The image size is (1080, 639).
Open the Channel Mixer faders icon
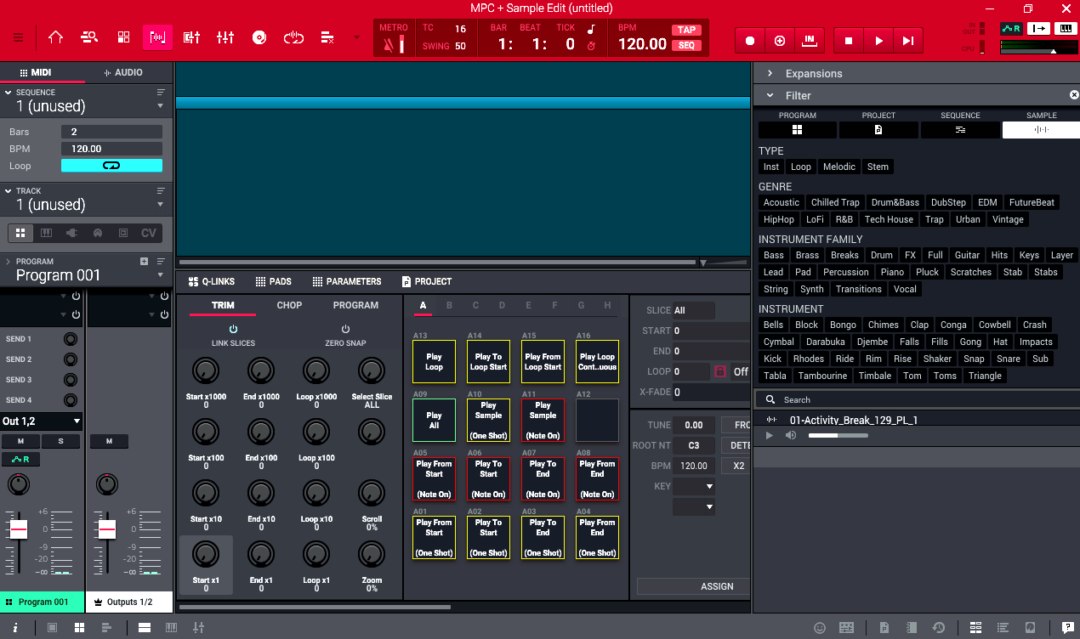pos(225,37)
